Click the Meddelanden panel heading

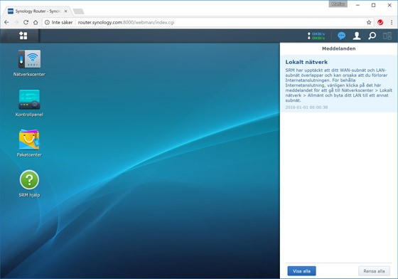338,48
